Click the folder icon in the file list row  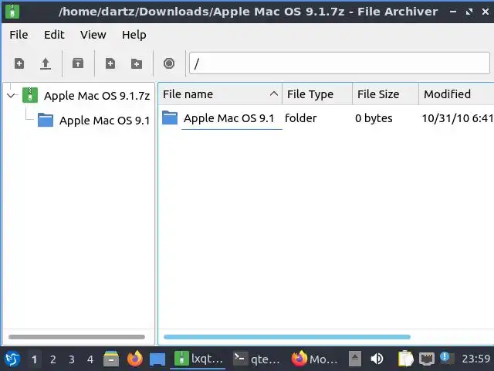170,118
